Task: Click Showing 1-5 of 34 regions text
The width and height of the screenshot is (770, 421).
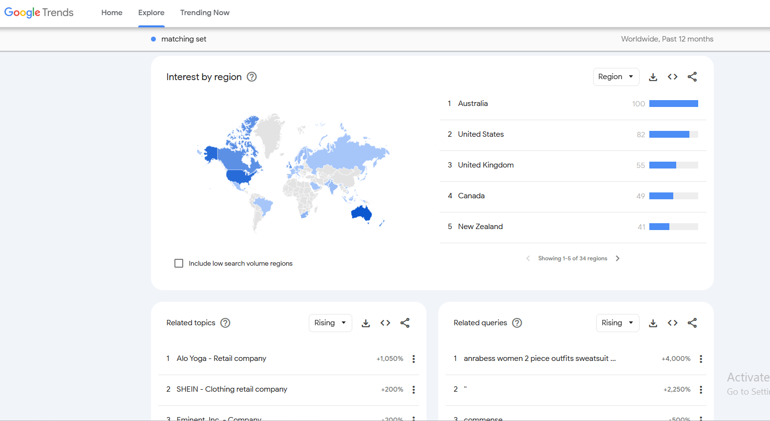Action: pos(573,258)
